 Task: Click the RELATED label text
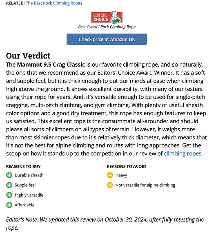(15, 3)
